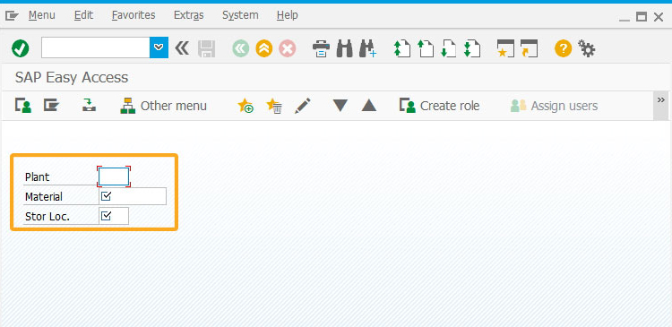This screenshot has width=672, height=327.
Task: Collapse the command field with double chevron
Action: [x=182, y=48]
